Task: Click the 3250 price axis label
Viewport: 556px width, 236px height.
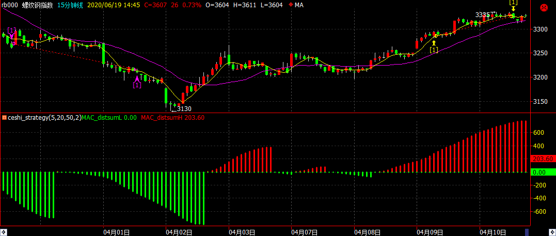Action: point(541,53)
